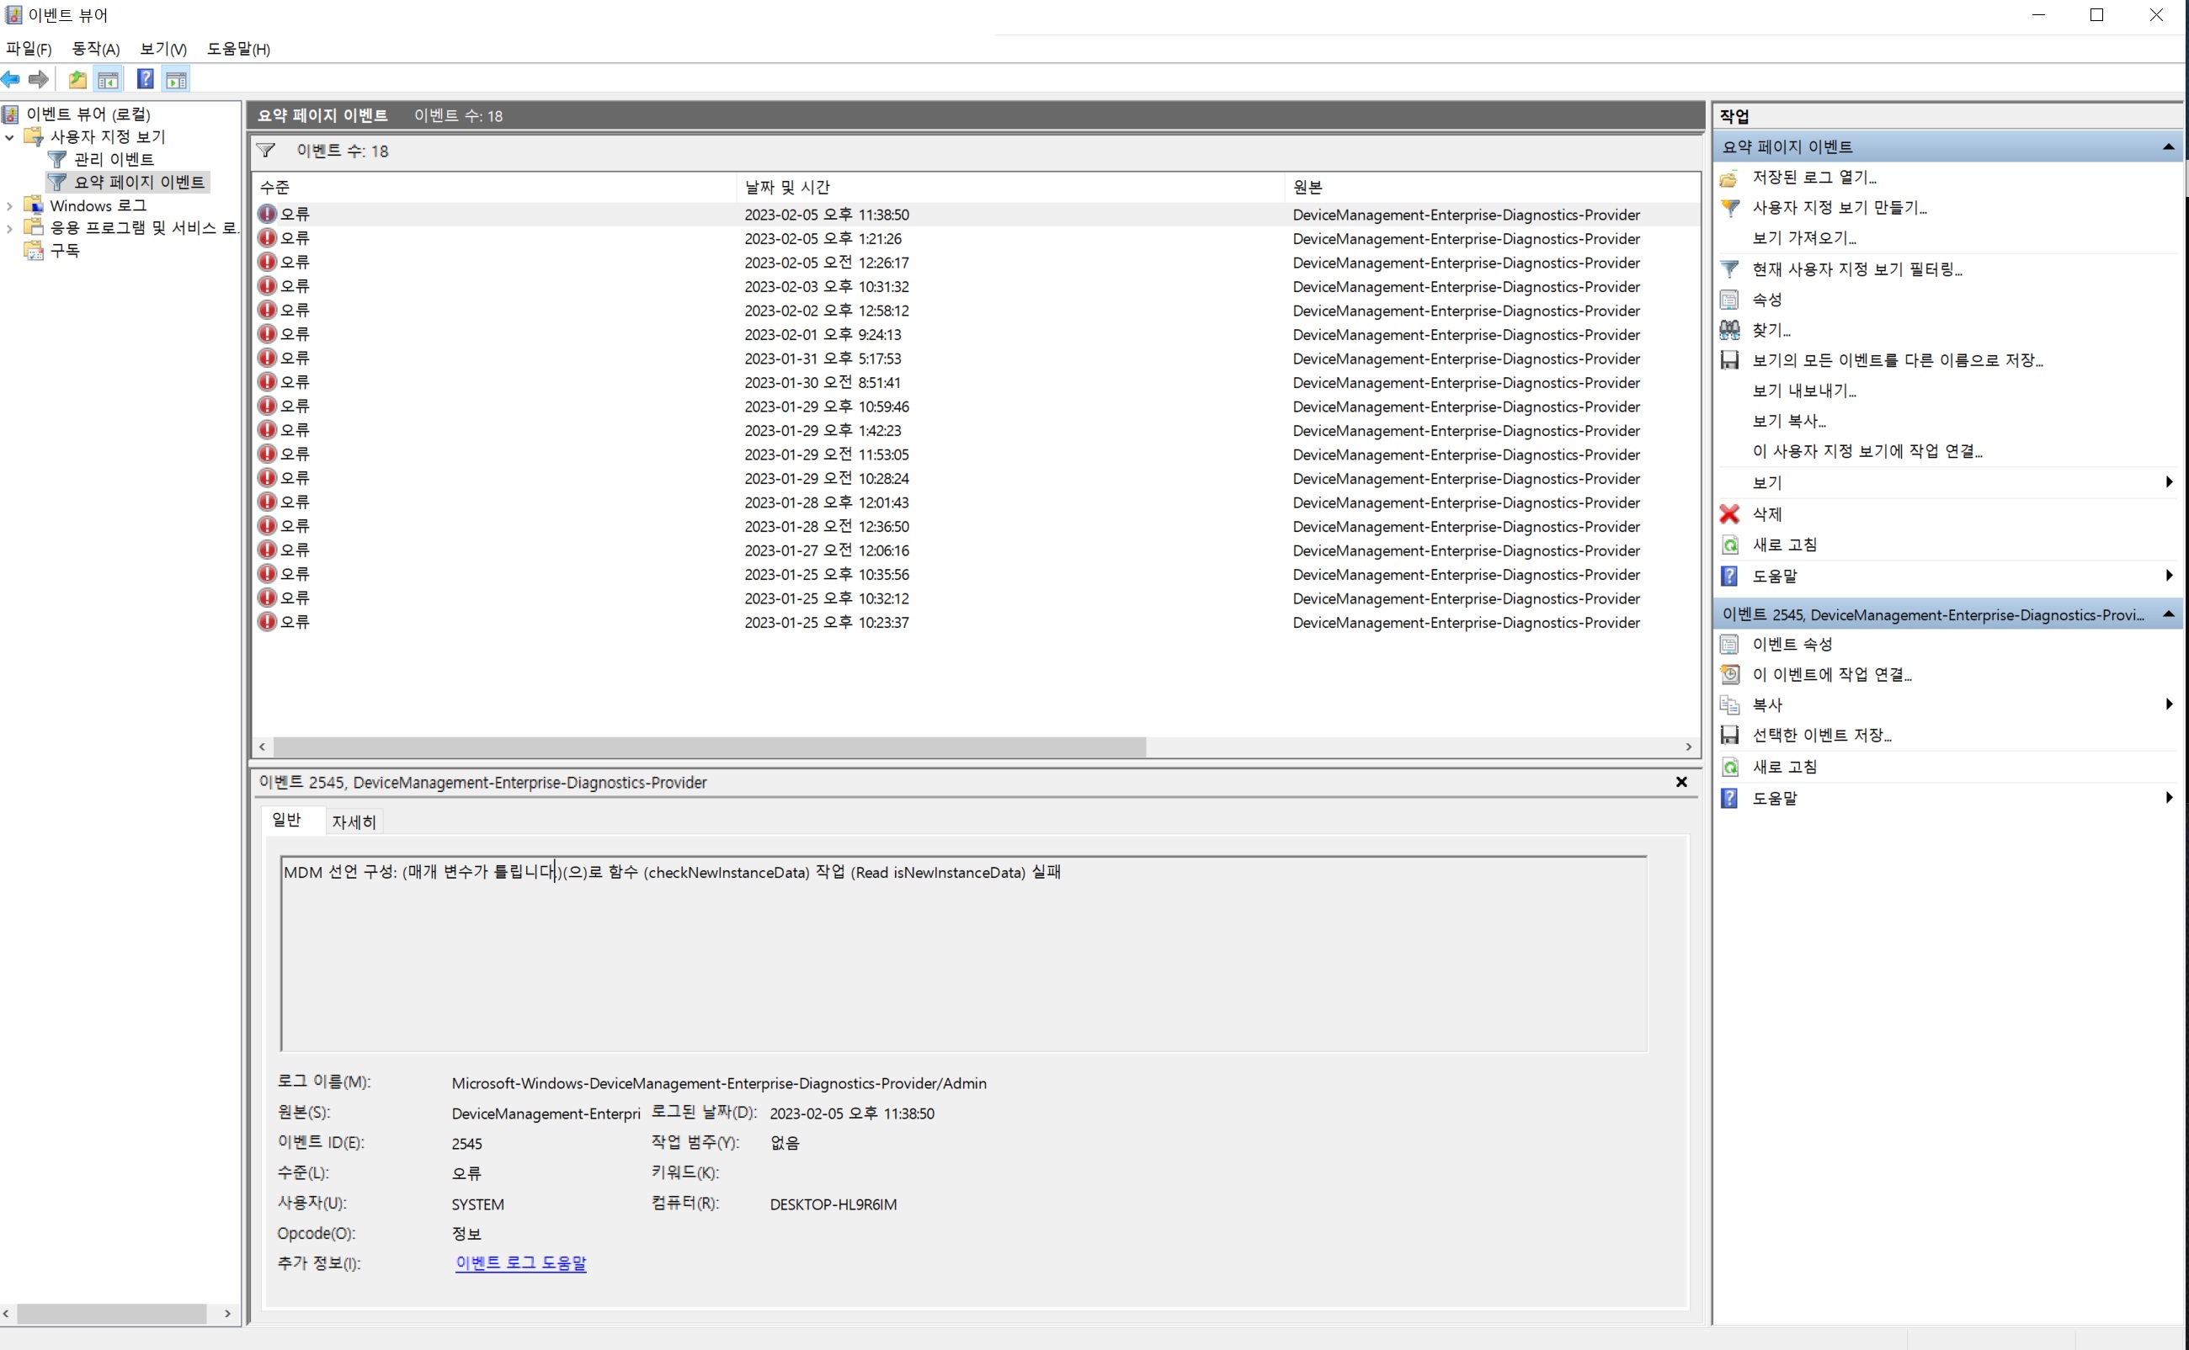Click 보기 내보내기 action

point(1804,391)
